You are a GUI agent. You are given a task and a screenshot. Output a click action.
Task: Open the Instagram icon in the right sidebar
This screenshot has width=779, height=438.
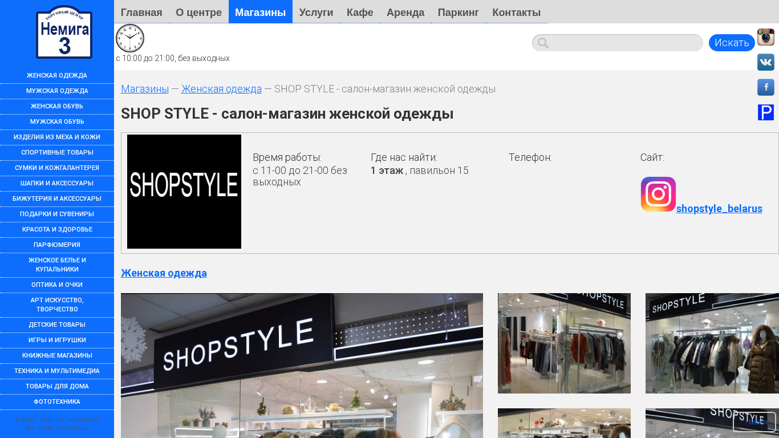pyautogui.click(x=766, y=37)
